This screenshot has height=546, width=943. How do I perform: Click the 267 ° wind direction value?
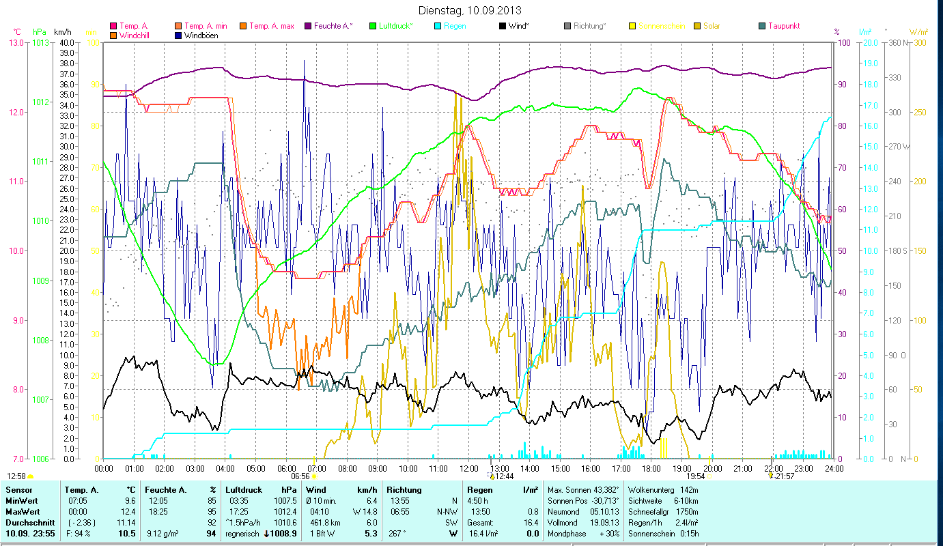click(x=397, y=534)
